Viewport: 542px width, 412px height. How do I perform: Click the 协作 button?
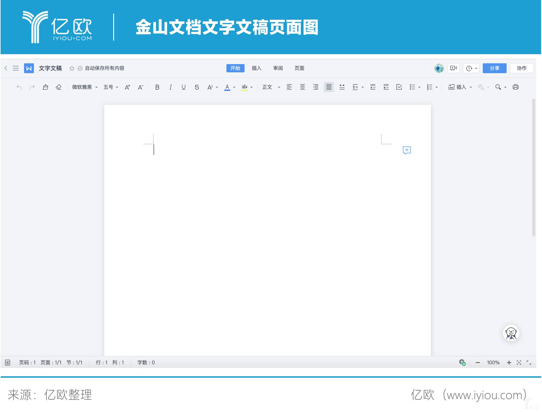coord(522,68)
